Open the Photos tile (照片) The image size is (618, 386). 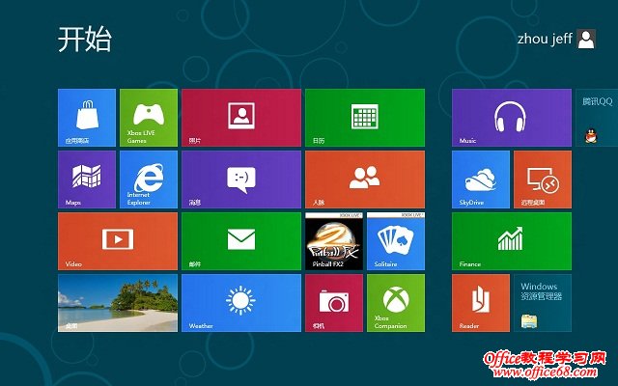[x=241, y=118]
